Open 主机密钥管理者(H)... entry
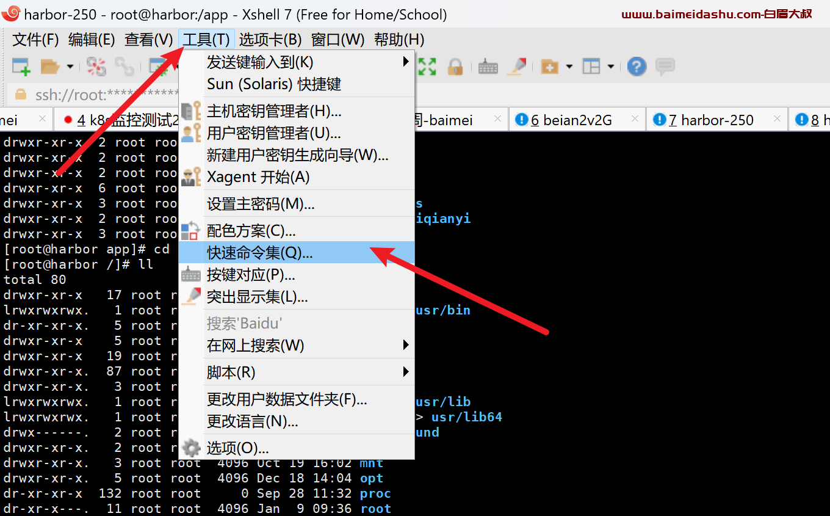Image resolution: width=830 pixels, height=516 pixels. pos(297,111)
